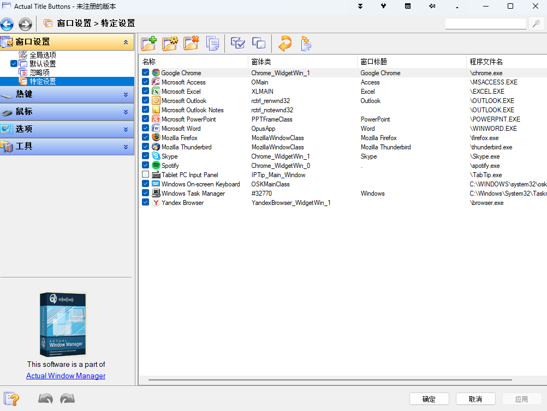This screenshot has width=547, height=411.
Task: Click the #32770 window class cell
Action: (x=261, y=194)
